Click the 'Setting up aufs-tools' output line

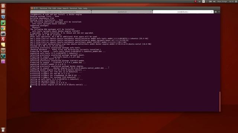click(56, 79)
